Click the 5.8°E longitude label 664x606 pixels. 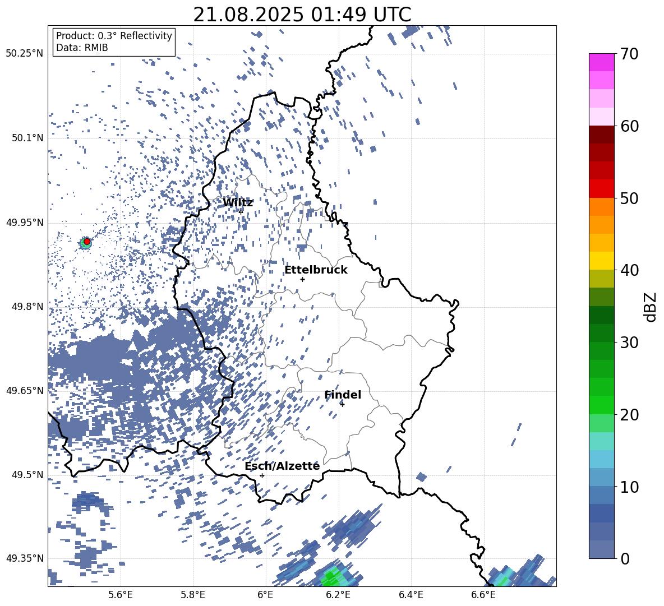coord(193,595)
